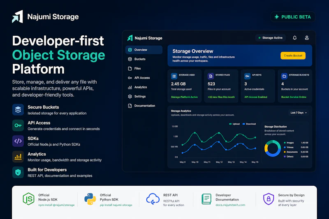This screenshot has width=329, height=219.
Task: Click the Others legend entry
Action: pos(296,157)
